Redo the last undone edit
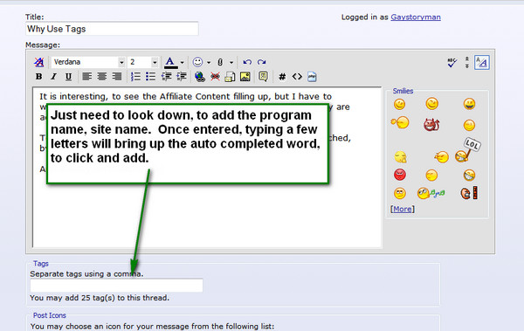The image size is (524, 331). [262, 62]
